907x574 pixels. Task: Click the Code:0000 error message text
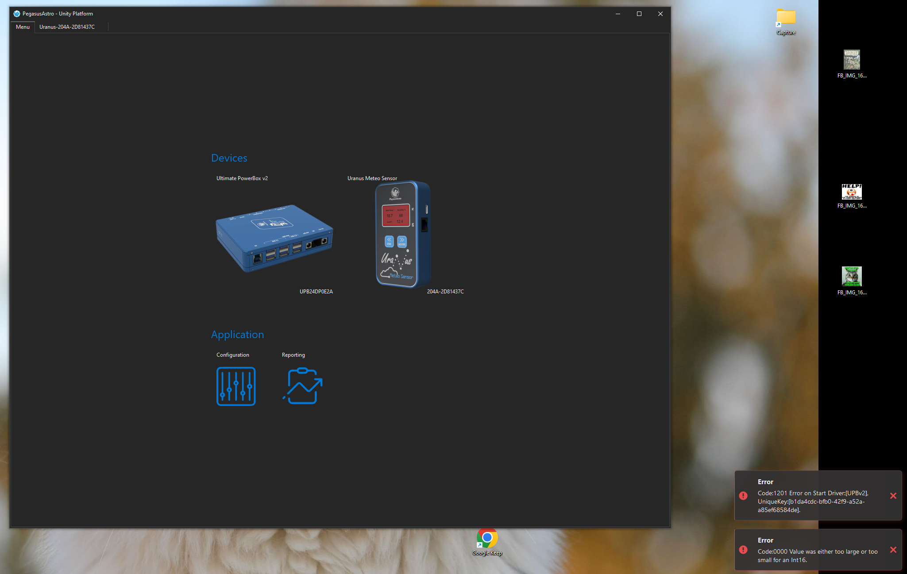[x=818, y=556]
